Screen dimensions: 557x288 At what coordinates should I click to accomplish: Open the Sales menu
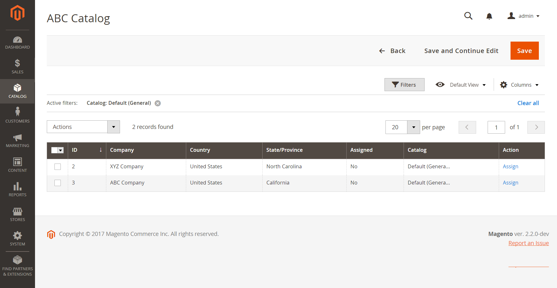[18, 67]
